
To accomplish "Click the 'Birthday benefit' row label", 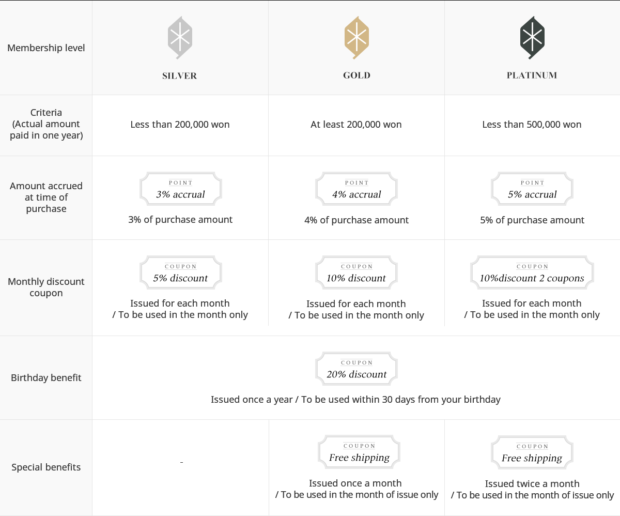I will tap(46, 378).
